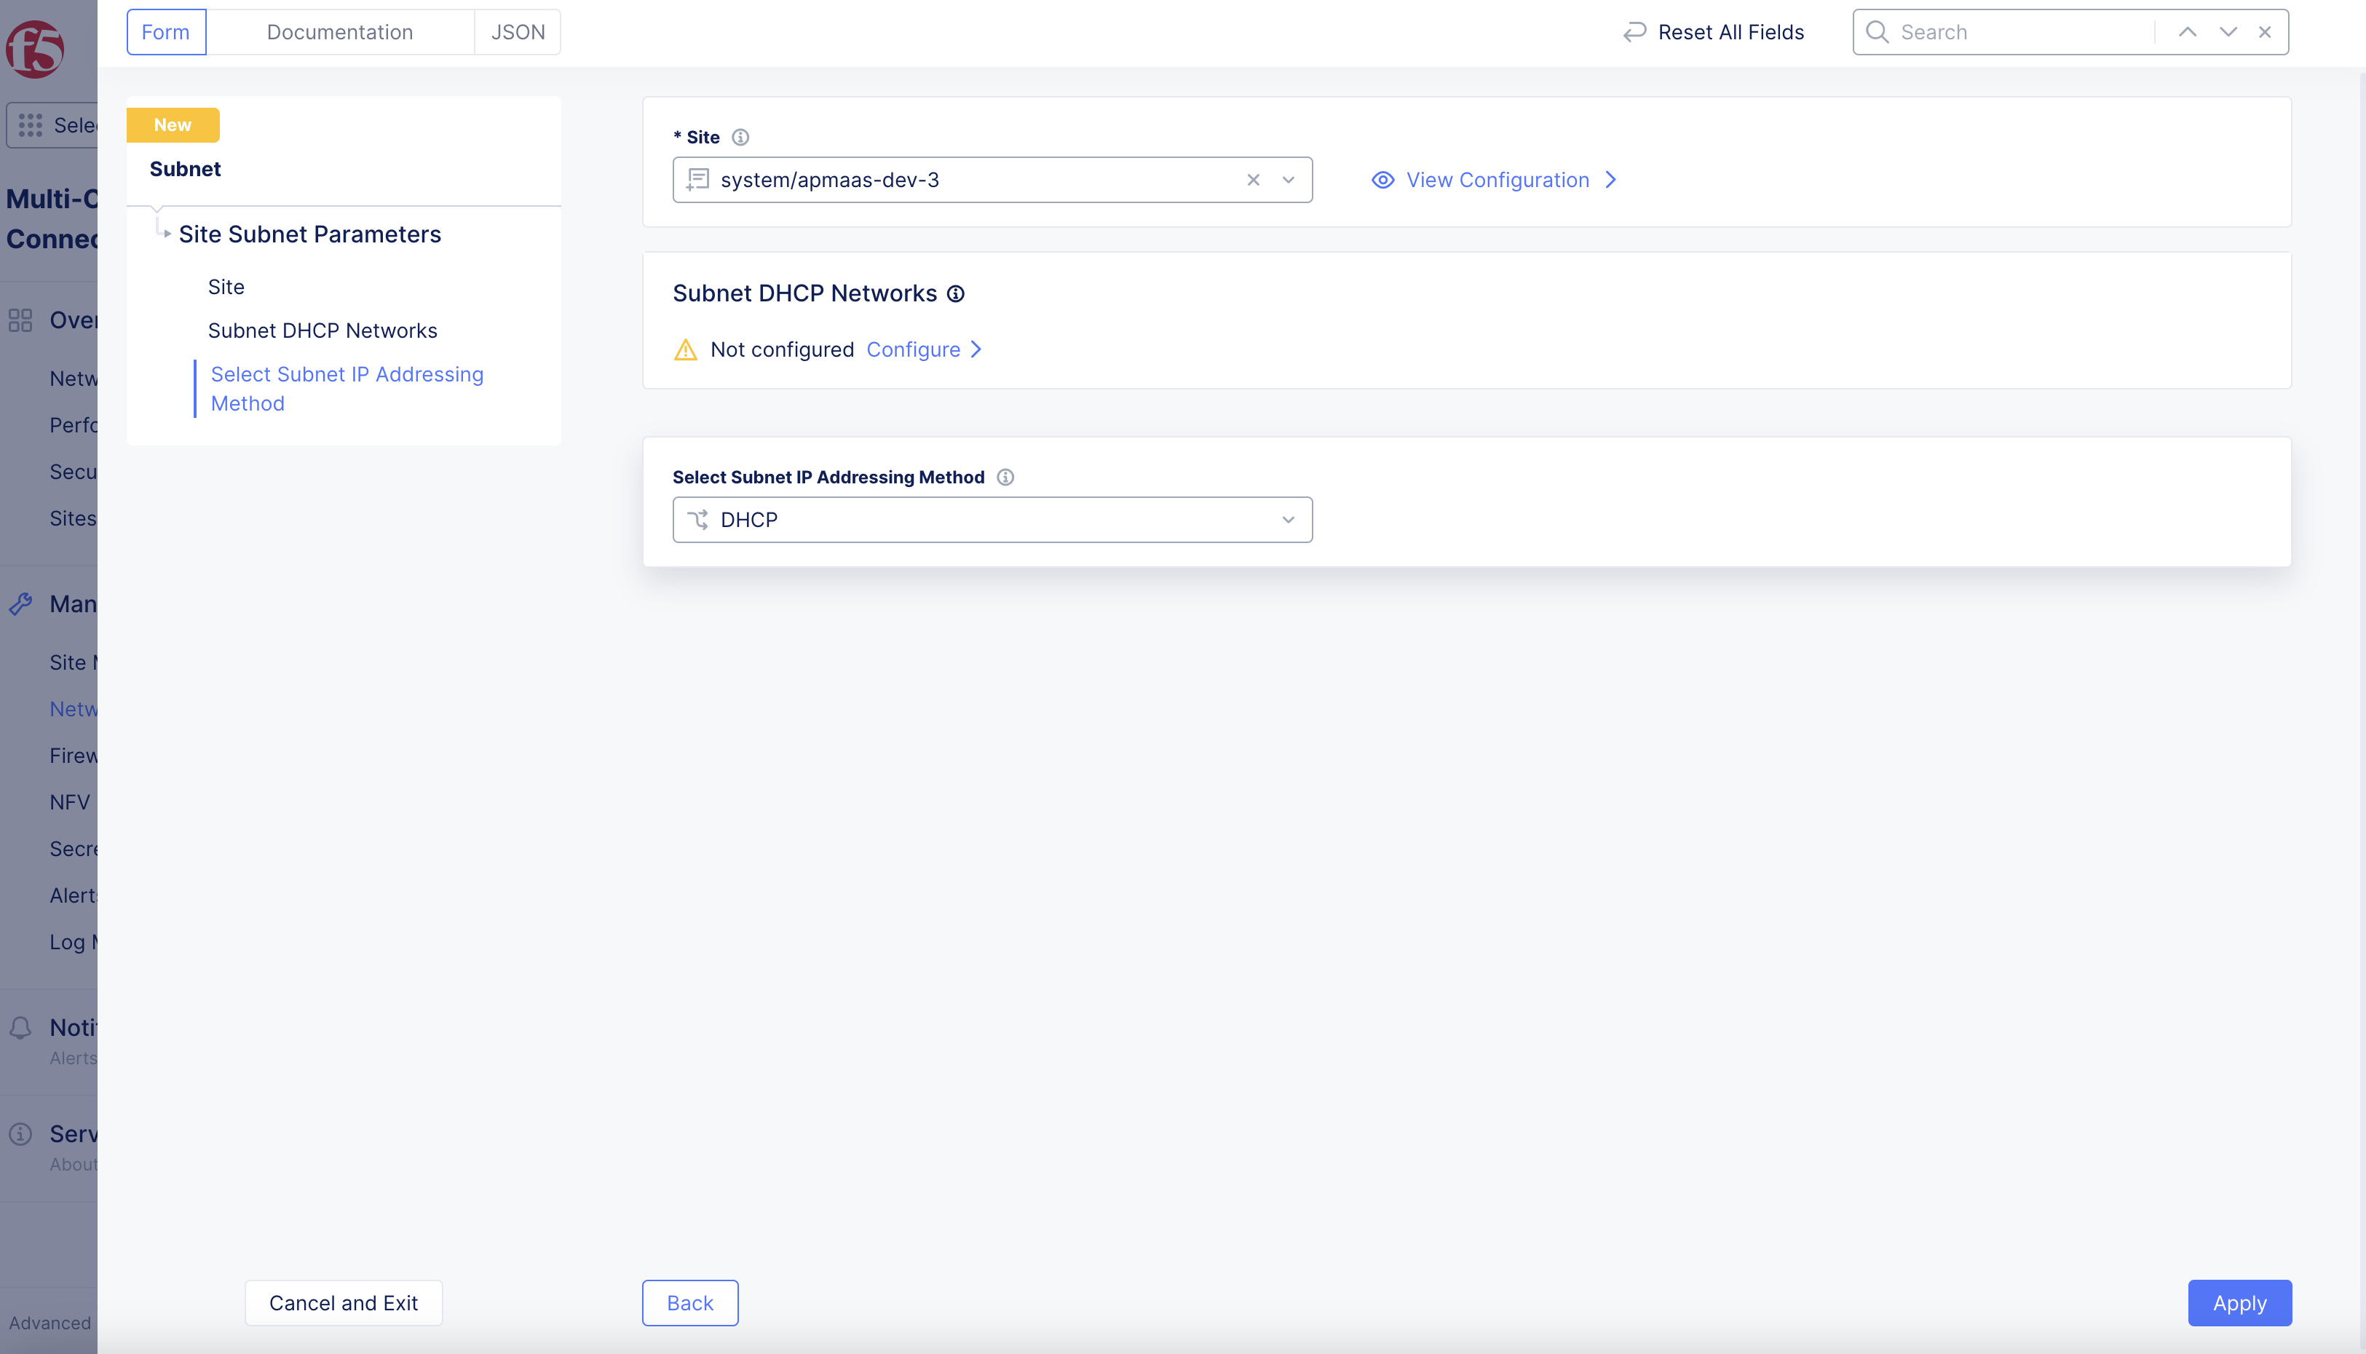2366x1354 pixels.
Task: Click Advanced at sidebar bottom
Action: coord(50,1323)
